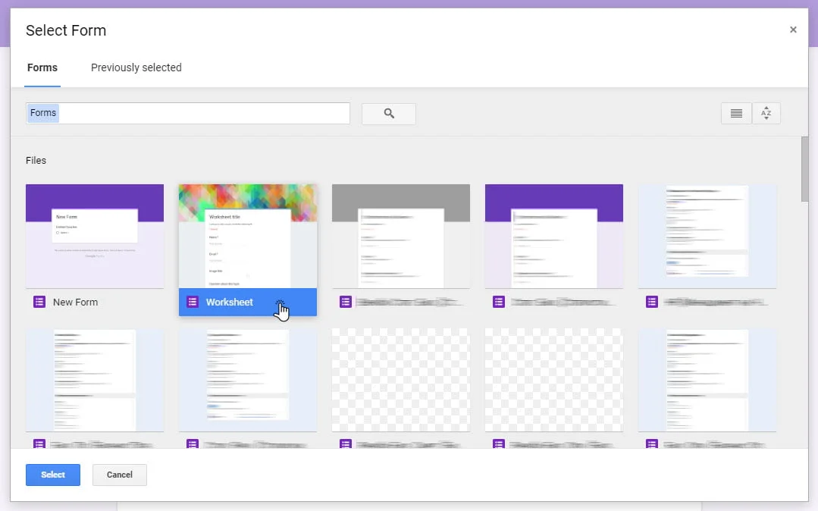818x511 pixels.
Task: Switch to the Forms tab
Action: (x=42, y=67)
